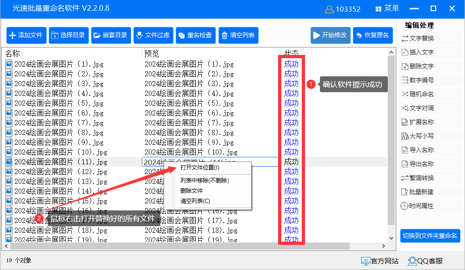Open 文字对调 text swap option
This screenshot has width=465, height=270.
click(418, 108)
